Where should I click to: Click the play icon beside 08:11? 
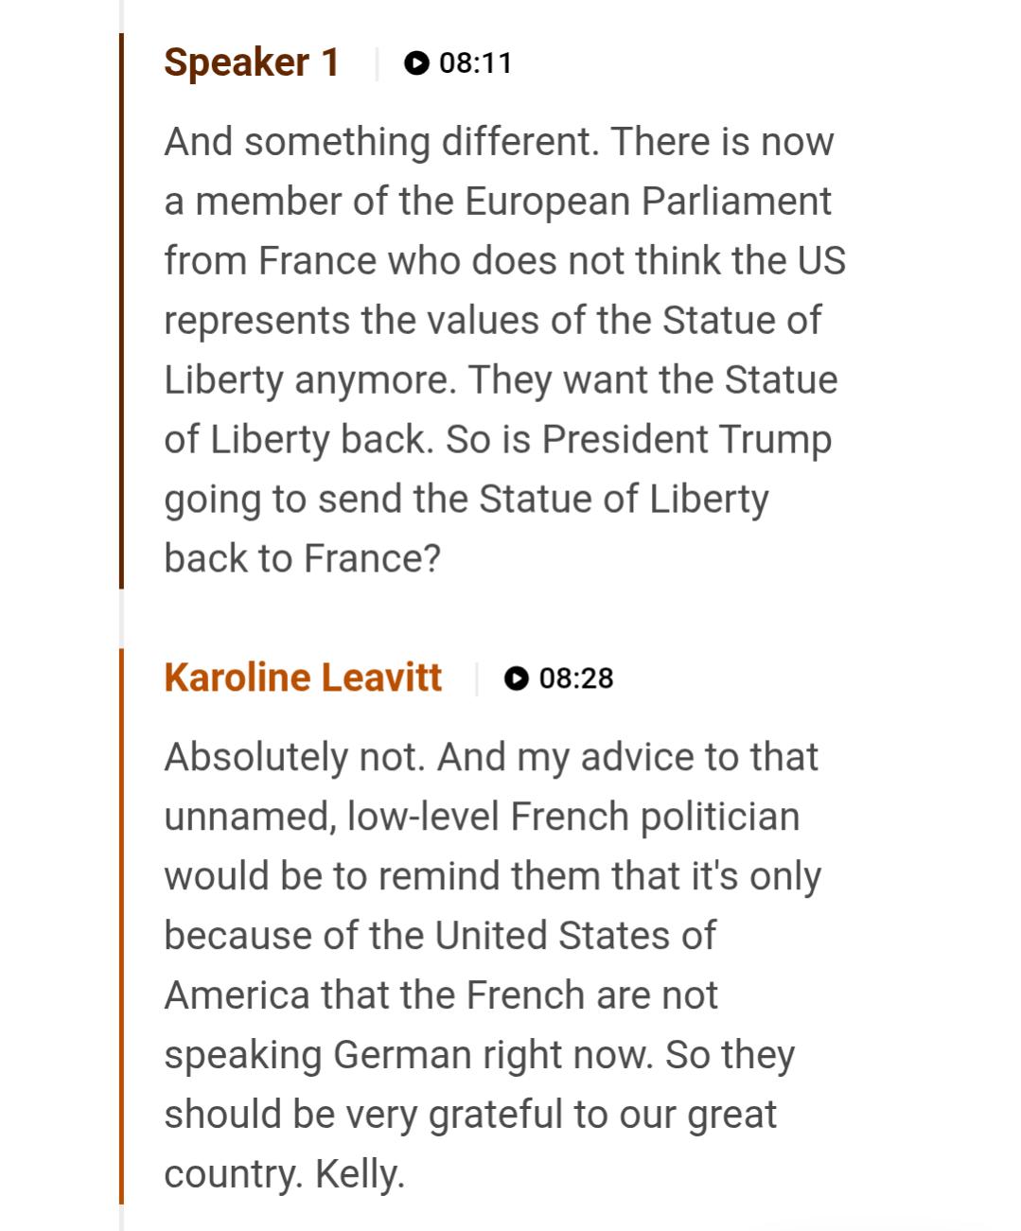pos(415,63)
